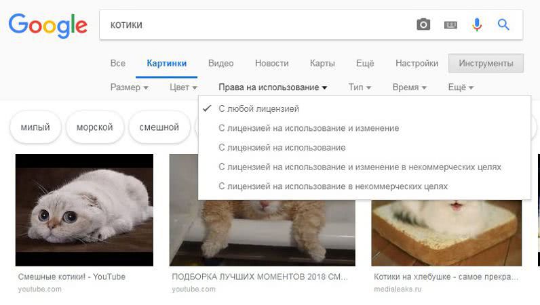Switch to the 'Видео' tab
Image resolution: width=540 pixels, height=305 pixels.
[x=220, y=63]
